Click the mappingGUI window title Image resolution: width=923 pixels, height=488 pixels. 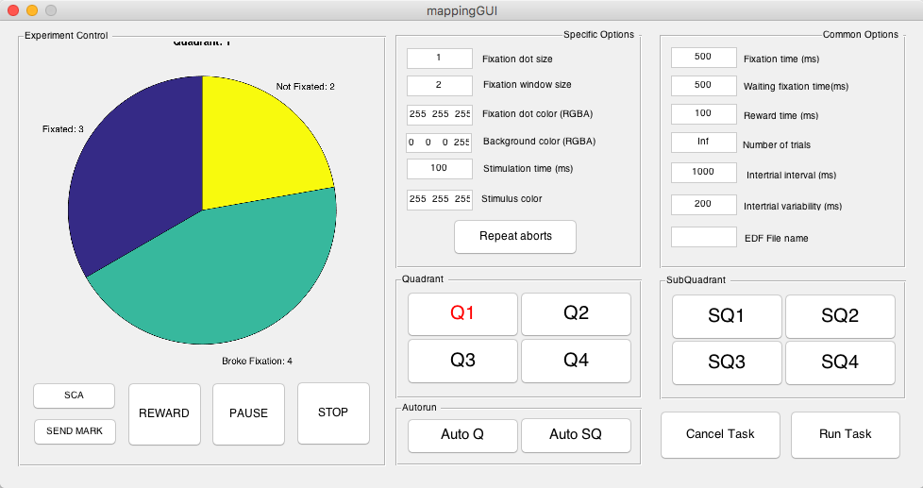pos(462,10)
